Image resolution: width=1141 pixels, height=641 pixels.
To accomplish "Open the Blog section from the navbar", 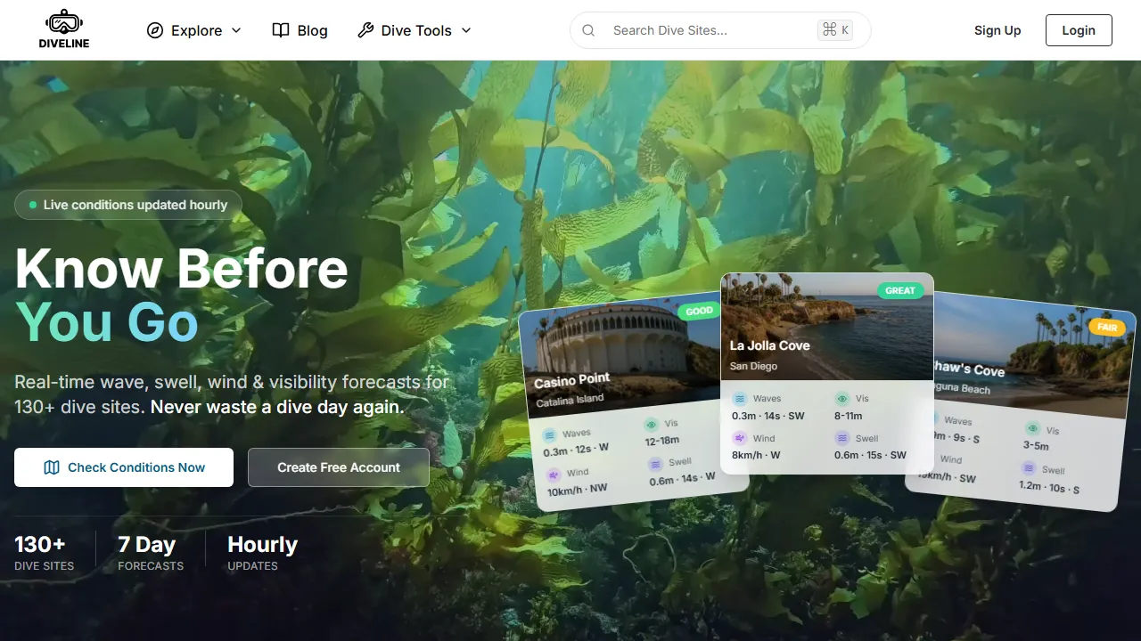I will [312, 30].
